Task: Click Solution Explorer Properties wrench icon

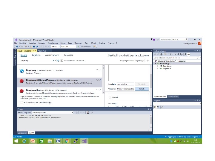Action: click(185, 54)
